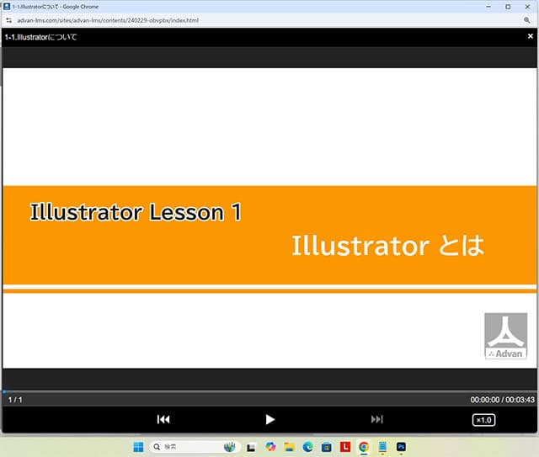Click the video progress seek bar
The image size is (539, 457).
coord(269,391)
